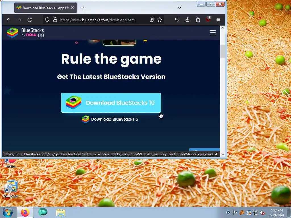Screen dimensions: 291x218
Task: Open the Windows Start menu
Action: coord(8,212)
